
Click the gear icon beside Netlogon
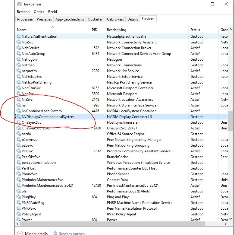pos(19,59)
